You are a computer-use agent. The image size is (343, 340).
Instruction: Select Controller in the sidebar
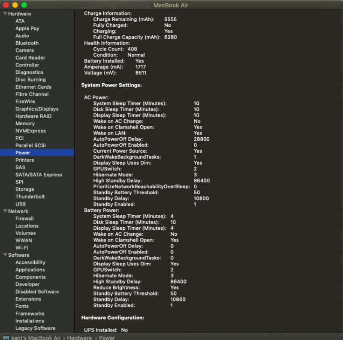(27, 65)
